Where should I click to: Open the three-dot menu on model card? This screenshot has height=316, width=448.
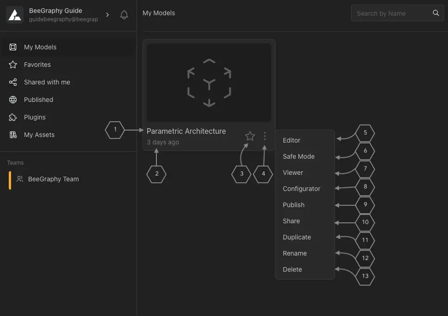264,136
